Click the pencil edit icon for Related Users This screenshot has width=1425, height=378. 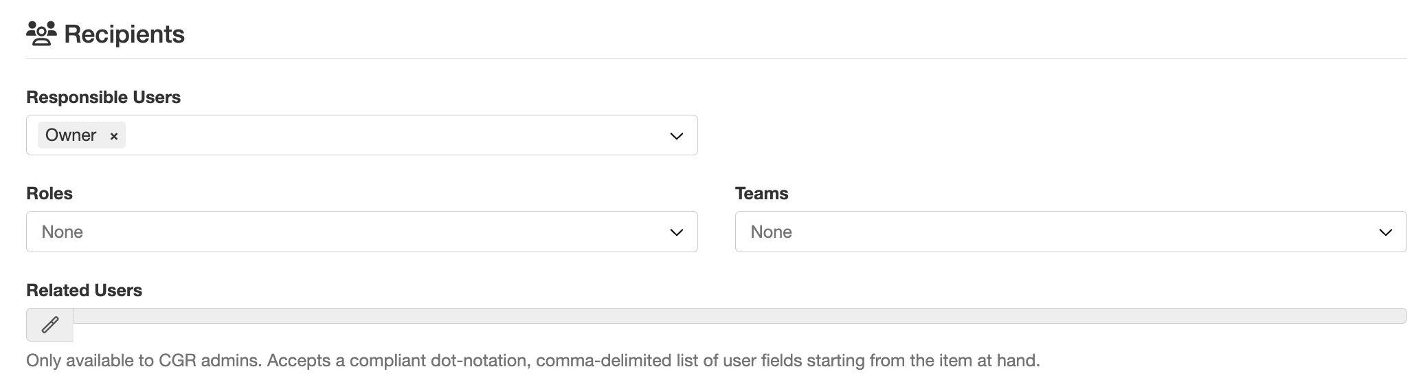[50, 324]
